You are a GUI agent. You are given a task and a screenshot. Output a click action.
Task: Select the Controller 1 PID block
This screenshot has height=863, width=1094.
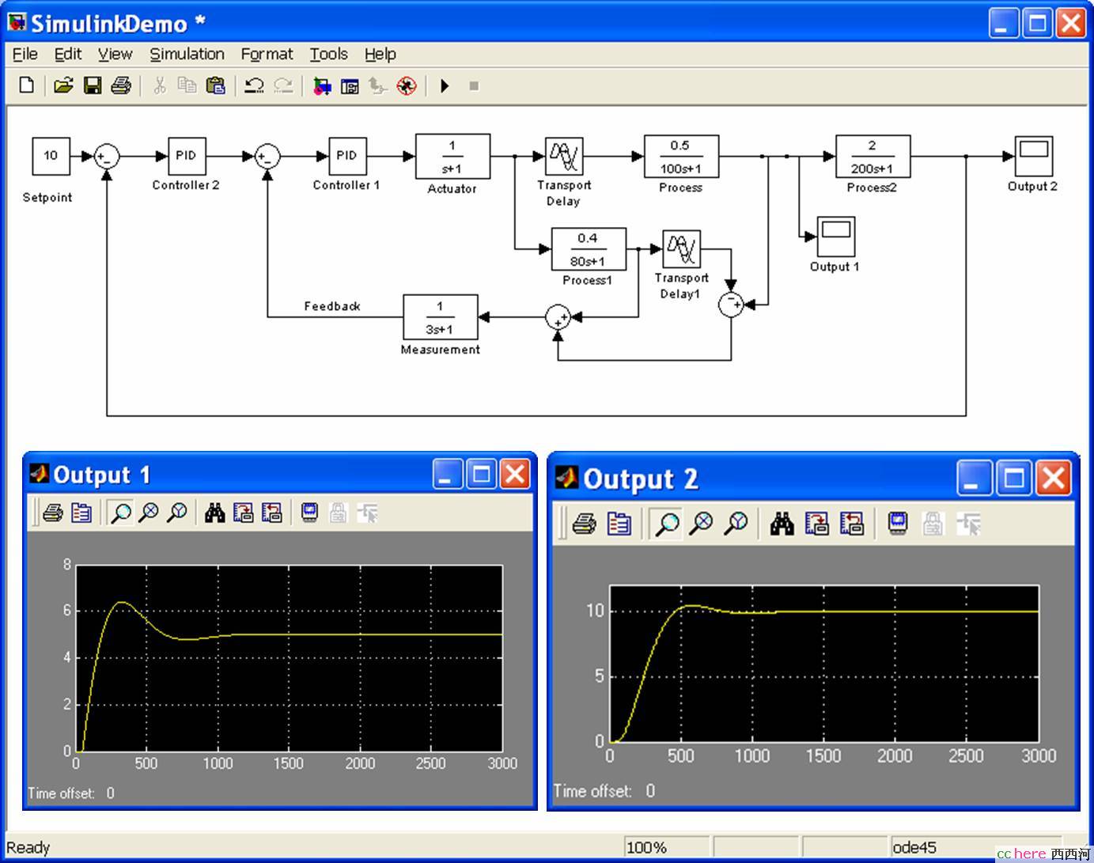[347, 156]
